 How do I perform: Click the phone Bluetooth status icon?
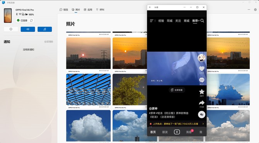17,14
